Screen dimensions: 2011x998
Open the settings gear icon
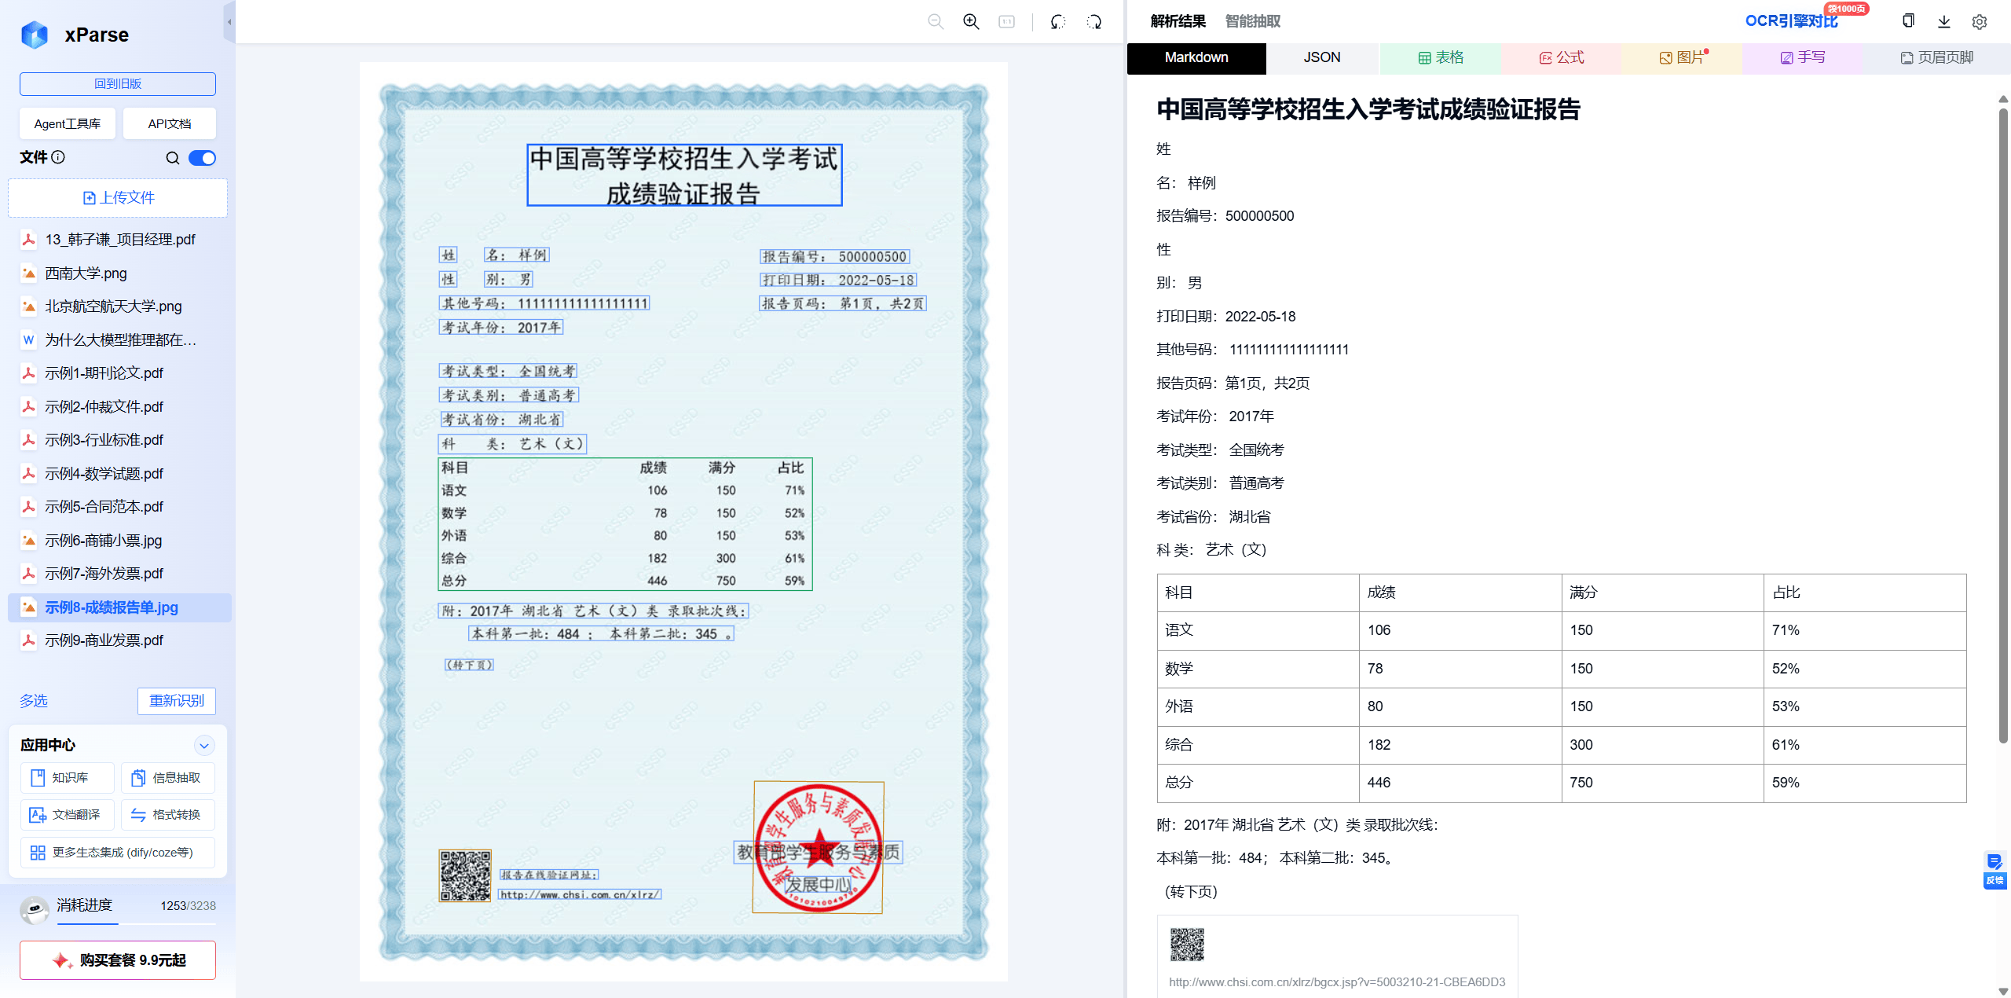1980,21
